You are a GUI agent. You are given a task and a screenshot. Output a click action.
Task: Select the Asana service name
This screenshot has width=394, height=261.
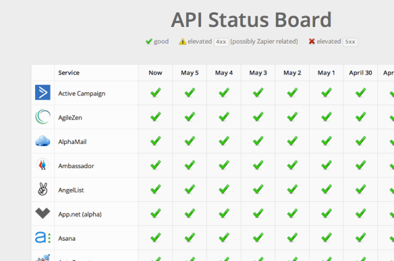coord(67,238)
